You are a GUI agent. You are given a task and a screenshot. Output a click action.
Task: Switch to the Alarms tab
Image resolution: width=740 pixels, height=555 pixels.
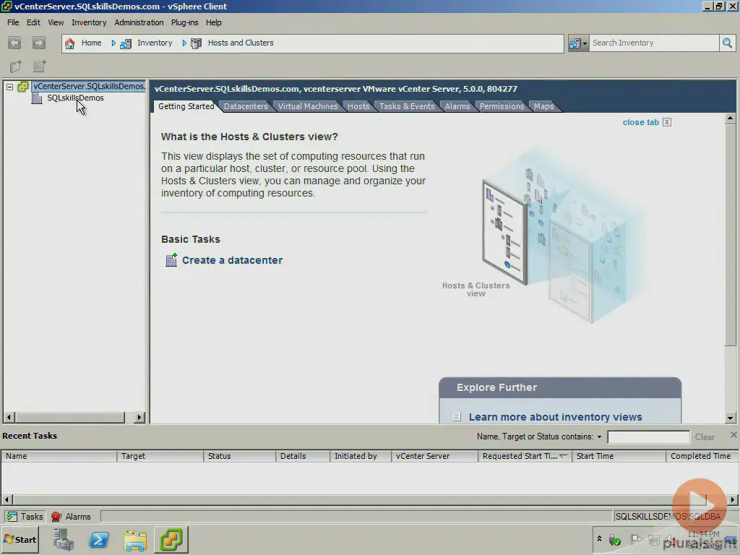coord(457,106)
